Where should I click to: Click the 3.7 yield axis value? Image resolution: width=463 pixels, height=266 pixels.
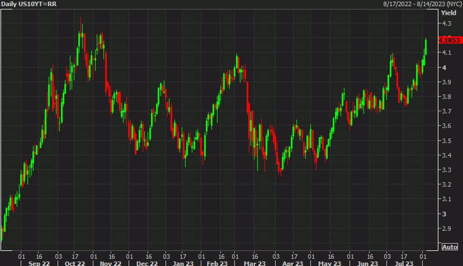[x=446, y=111]
